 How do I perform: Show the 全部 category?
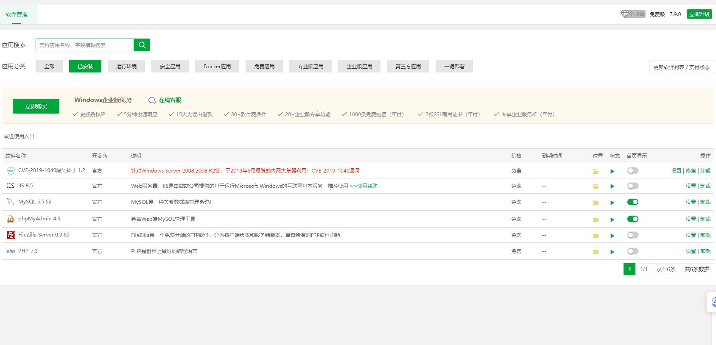pos(49,66)
